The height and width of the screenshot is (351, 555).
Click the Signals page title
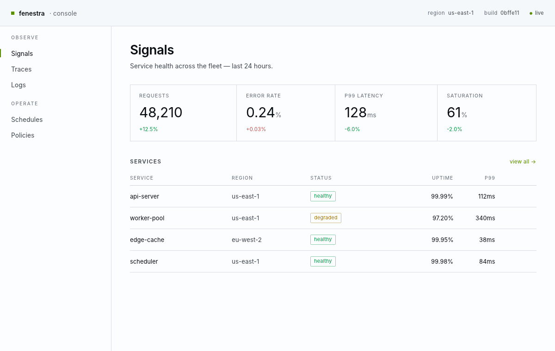[152, 50]
